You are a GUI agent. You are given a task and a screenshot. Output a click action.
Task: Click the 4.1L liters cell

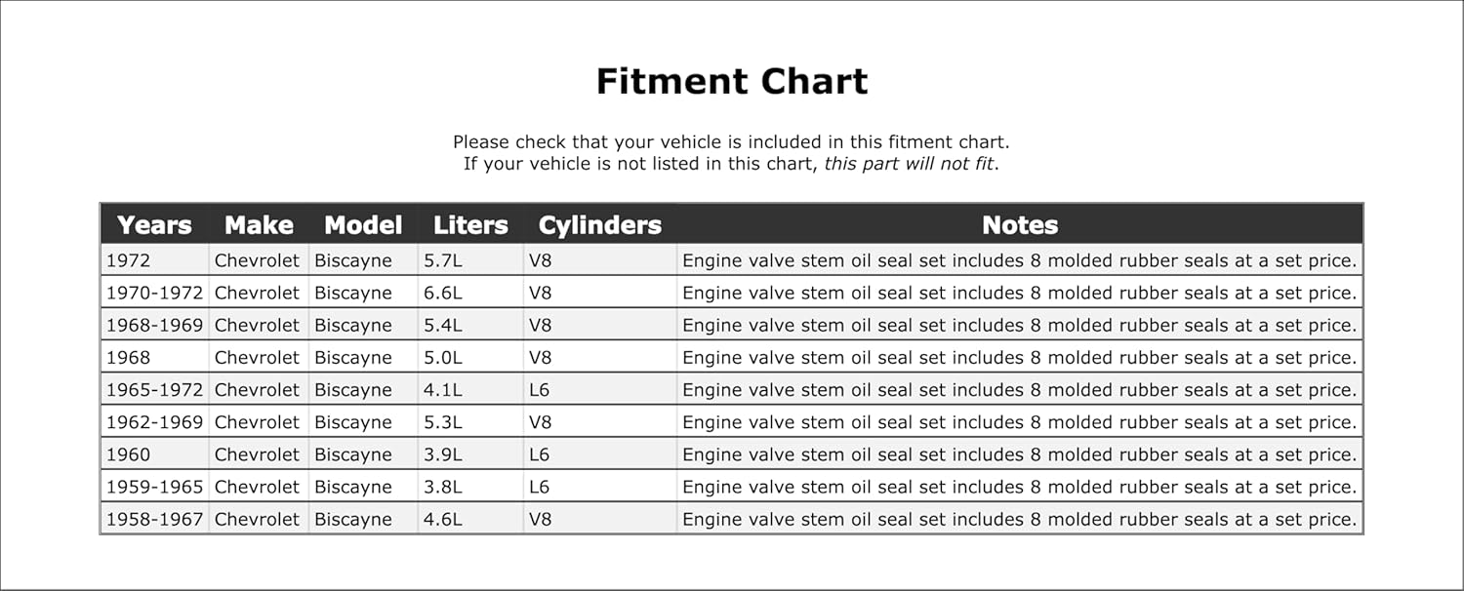click(443, 389)
